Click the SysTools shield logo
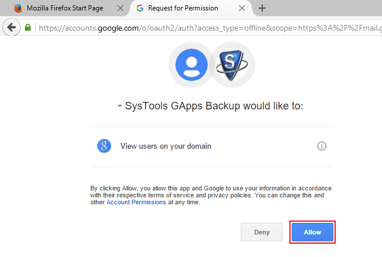Image resolution: width=382 pixels, height=257 pixels. 232,65
